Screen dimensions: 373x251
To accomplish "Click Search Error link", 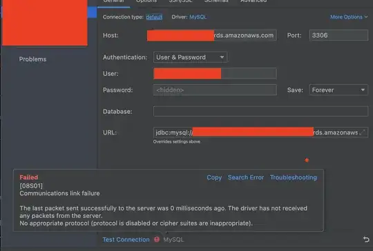I will [x=246, y=178].
